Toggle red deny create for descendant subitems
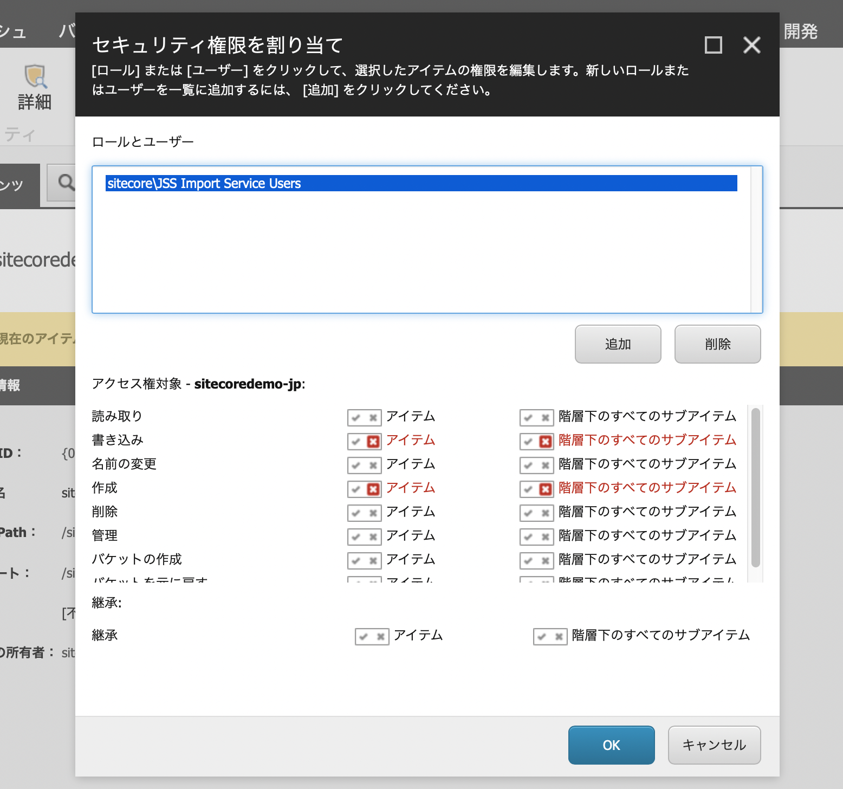This screenshot has width=843, height=789. (x=546, y=489)
